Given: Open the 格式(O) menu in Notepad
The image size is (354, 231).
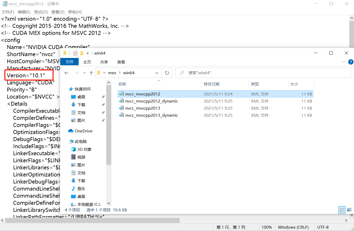Looking at the screenshot, I should pyautogui.click(x=41, y=12).
